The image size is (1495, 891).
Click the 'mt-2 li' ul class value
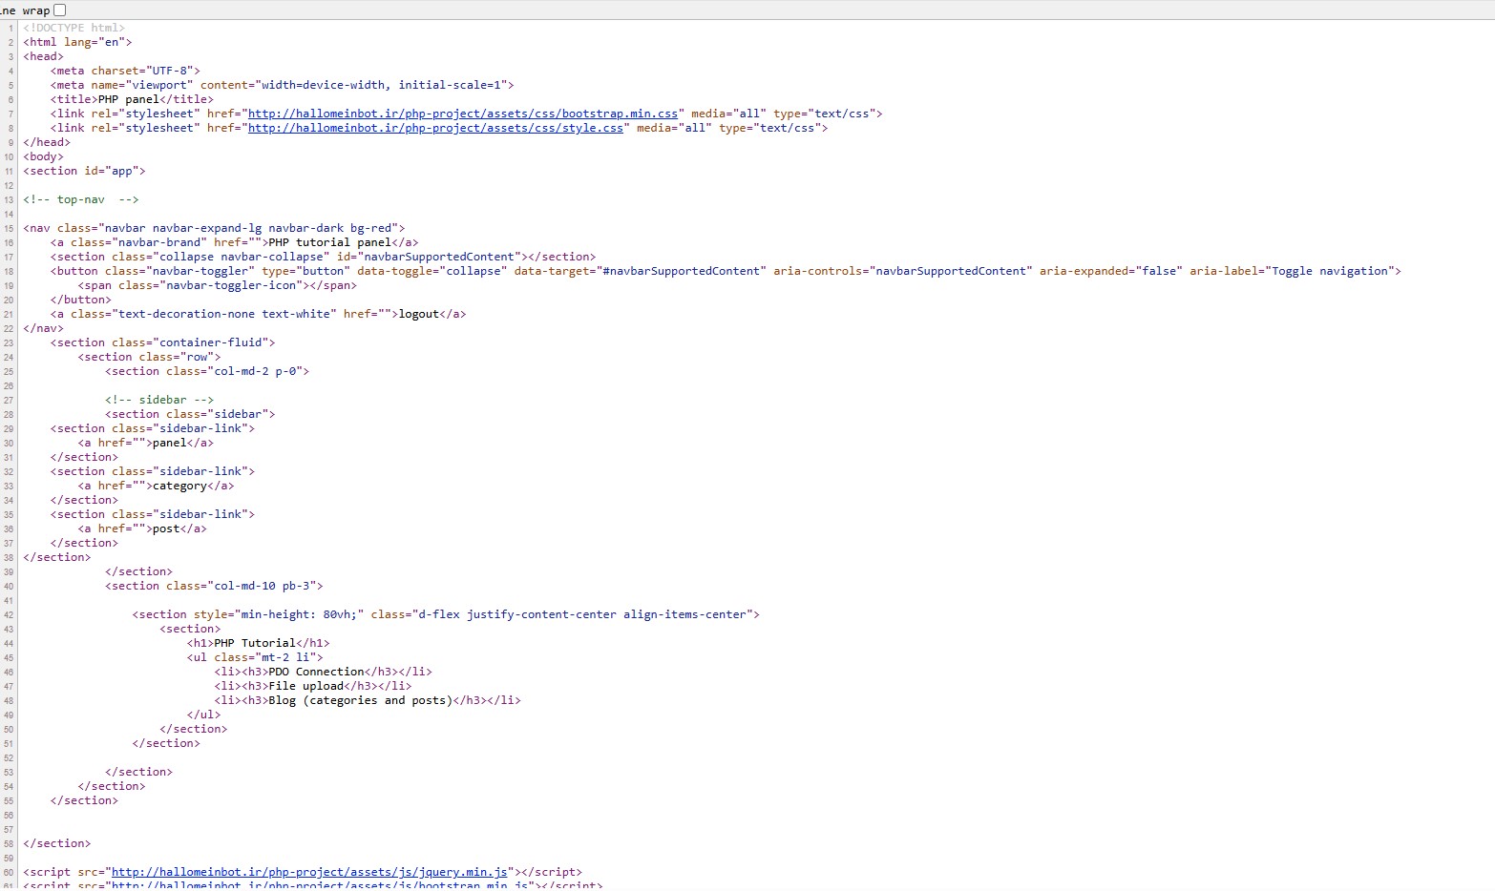point(285,657)
